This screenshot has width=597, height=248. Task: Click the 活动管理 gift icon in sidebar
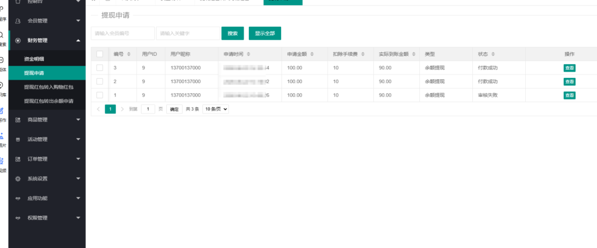[x=17, y=140]
